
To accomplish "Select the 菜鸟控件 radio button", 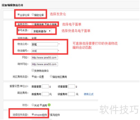I will point(50,114).
